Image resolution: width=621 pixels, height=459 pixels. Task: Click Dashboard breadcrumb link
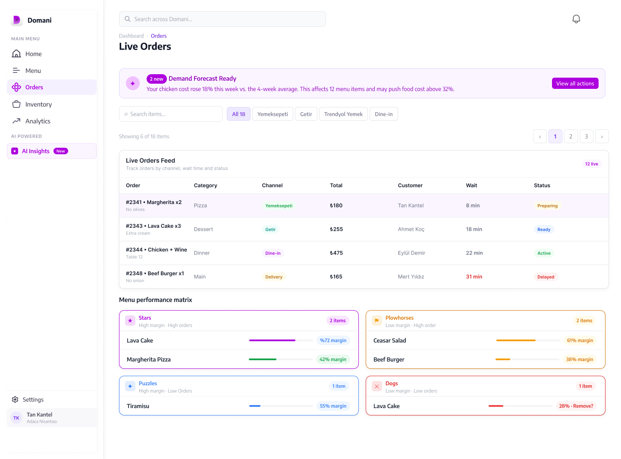pyautogui.click(x=131, y=36)
